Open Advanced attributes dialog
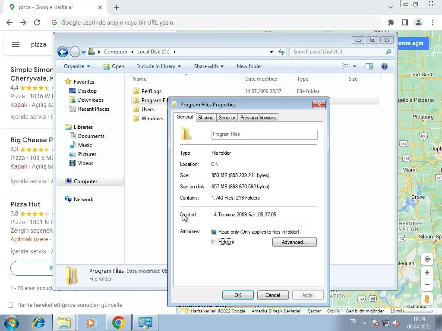The height and width of the screenshot is (331, 442). click(294, 242)
